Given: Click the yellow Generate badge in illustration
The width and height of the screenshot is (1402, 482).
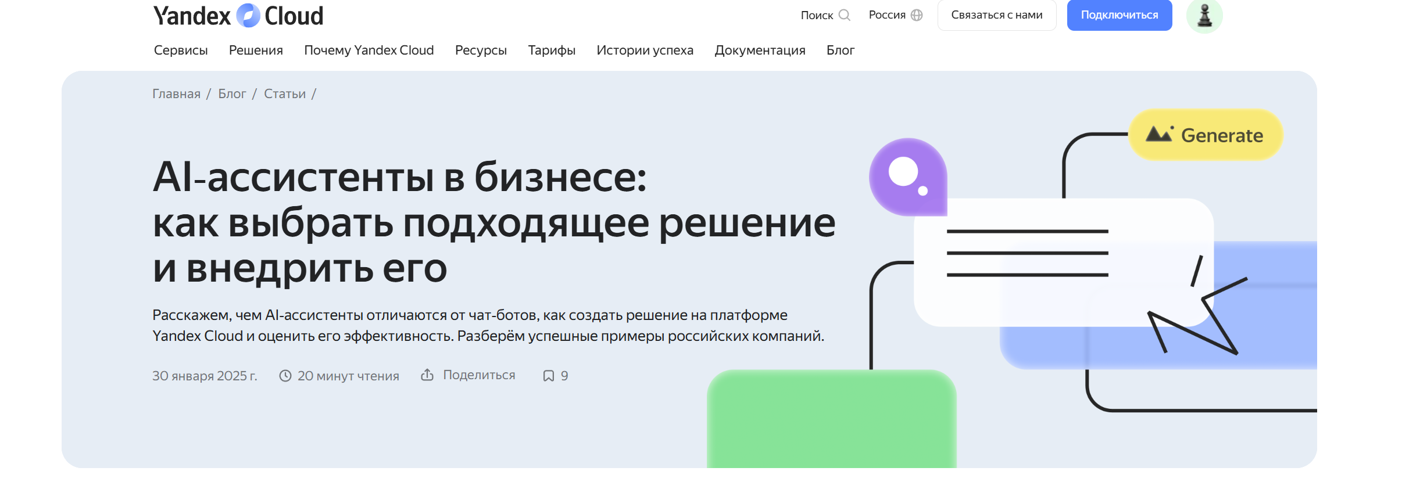Looking at the screenshot, I should 1206,135.
